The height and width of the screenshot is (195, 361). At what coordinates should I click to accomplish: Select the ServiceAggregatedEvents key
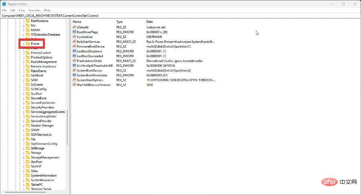48,112
